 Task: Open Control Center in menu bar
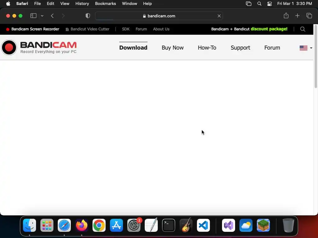coord(270,4)
